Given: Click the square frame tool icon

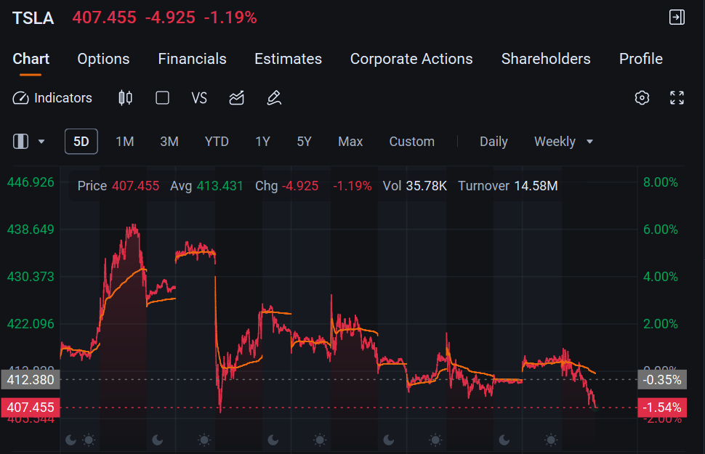Looking at the screenshot, I should [162, 98].
